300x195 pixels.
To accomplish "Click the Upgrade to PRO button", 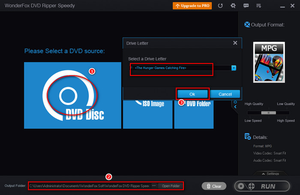I will 192,6.
